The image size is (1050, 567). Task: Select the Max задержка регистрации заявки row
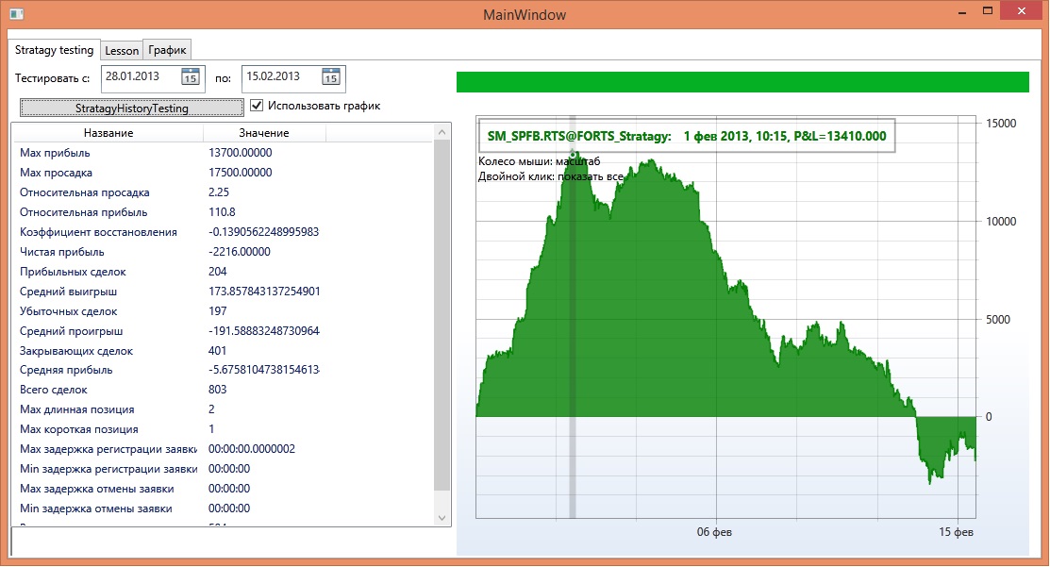tap(223, 449)
